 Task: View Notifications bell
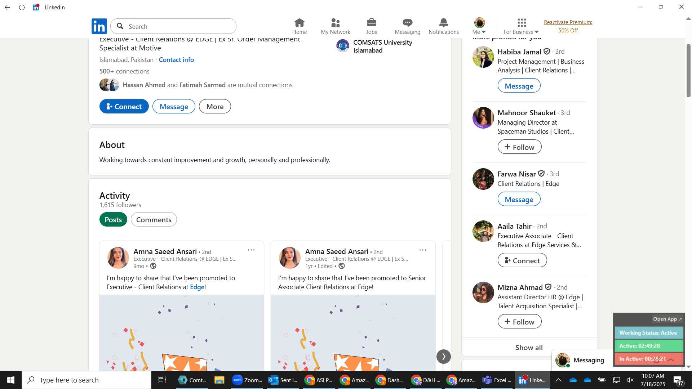point(443,26)
